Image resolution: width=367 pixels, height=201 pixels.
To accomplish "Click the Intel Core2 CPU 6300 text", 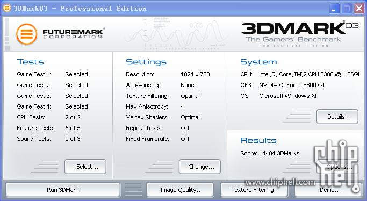I will (309, 74).
